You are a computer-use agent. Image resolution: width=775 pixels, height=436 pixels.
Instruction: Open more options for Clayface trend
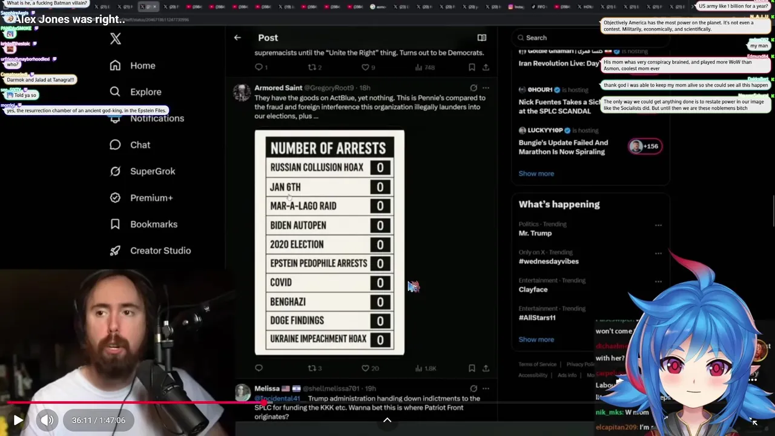pyautogui.click(x=658, y=282)
